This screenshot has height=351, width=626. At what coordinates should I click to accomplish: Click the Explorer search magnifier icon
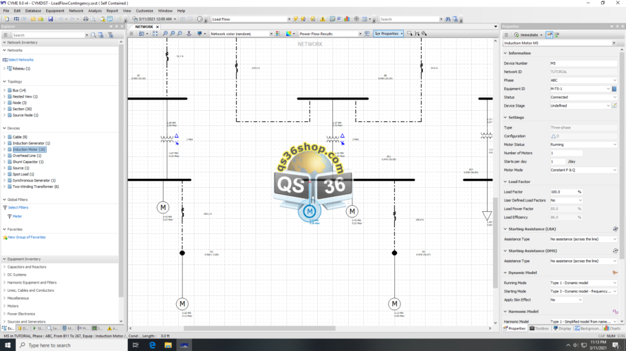pos(94,35)
